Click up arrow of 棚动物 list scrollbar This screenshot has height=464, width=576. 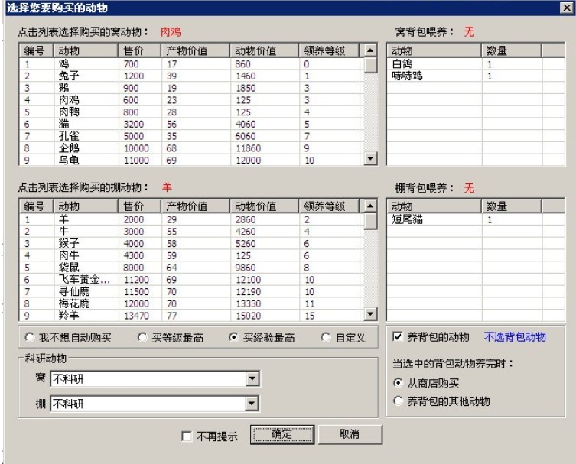370,206
